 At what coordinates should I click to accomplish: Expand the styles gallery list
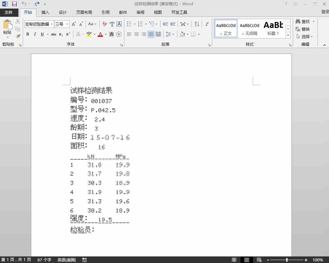[x=288, y=36]
